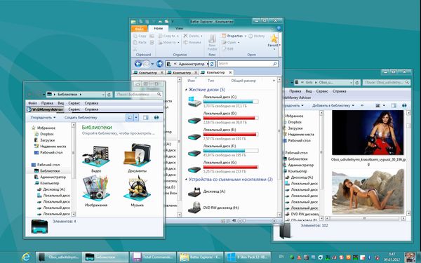Click the History ribbon command
This screenshot has width=421, height=263.
click(257, 36)
